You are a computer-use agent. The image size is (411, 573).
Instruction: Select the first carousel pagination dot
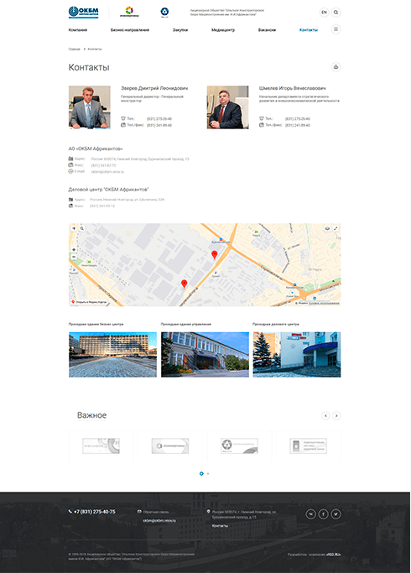[x=201, y=474]
